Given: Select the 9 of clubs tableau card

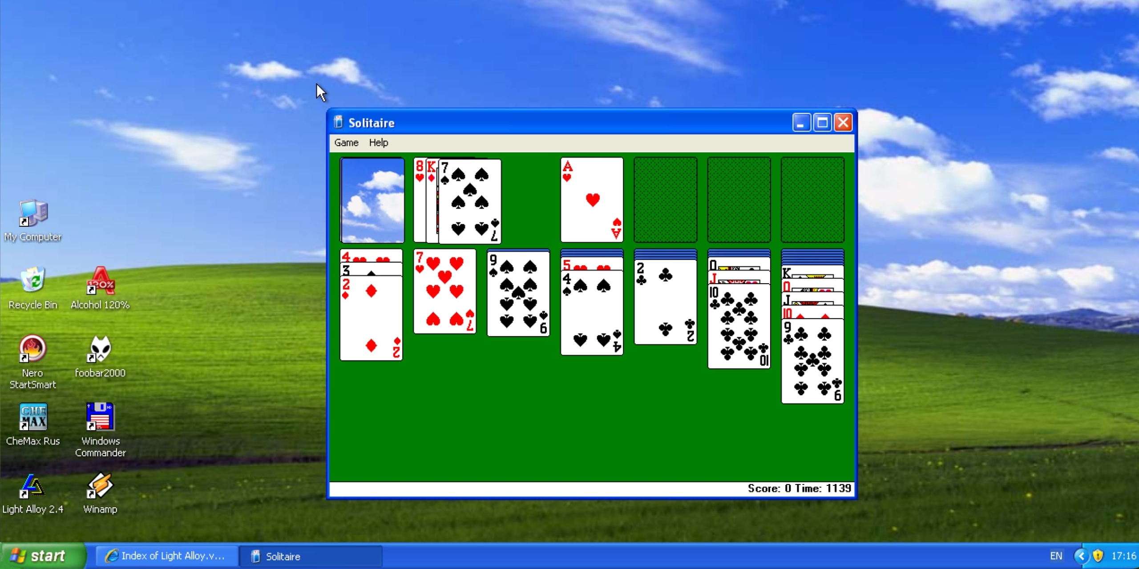Looking at the screenshot, I should click(812, 361).
